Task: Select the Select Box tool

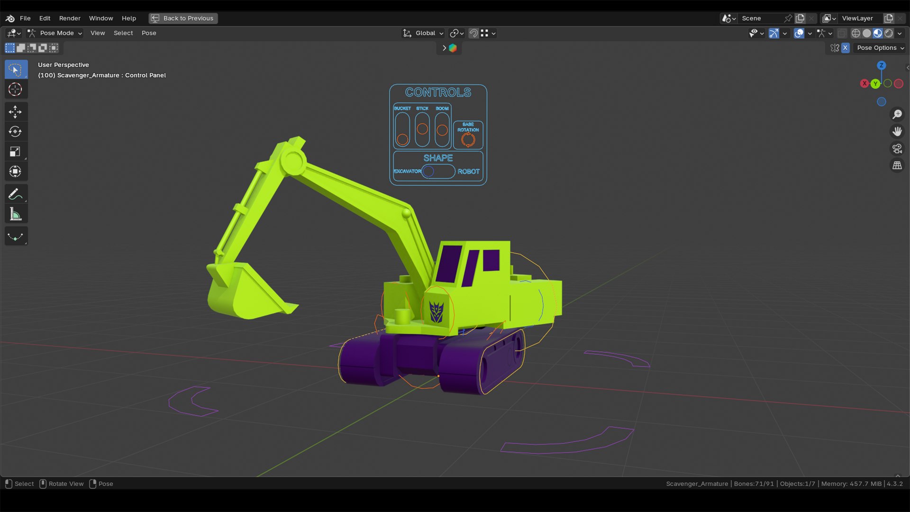Action: [x=16, y=70]
